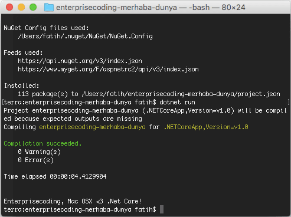Click the dotnet run command text
The image size is (291, 217).
pos(177,102)
